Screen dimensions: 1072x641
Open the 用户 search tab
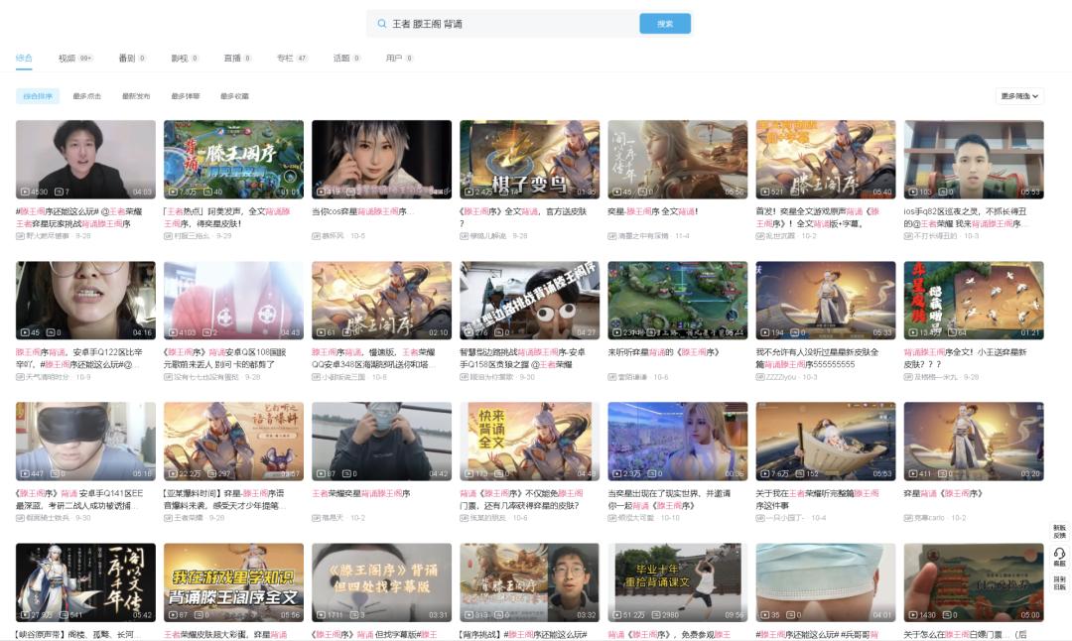coord(397,58)
